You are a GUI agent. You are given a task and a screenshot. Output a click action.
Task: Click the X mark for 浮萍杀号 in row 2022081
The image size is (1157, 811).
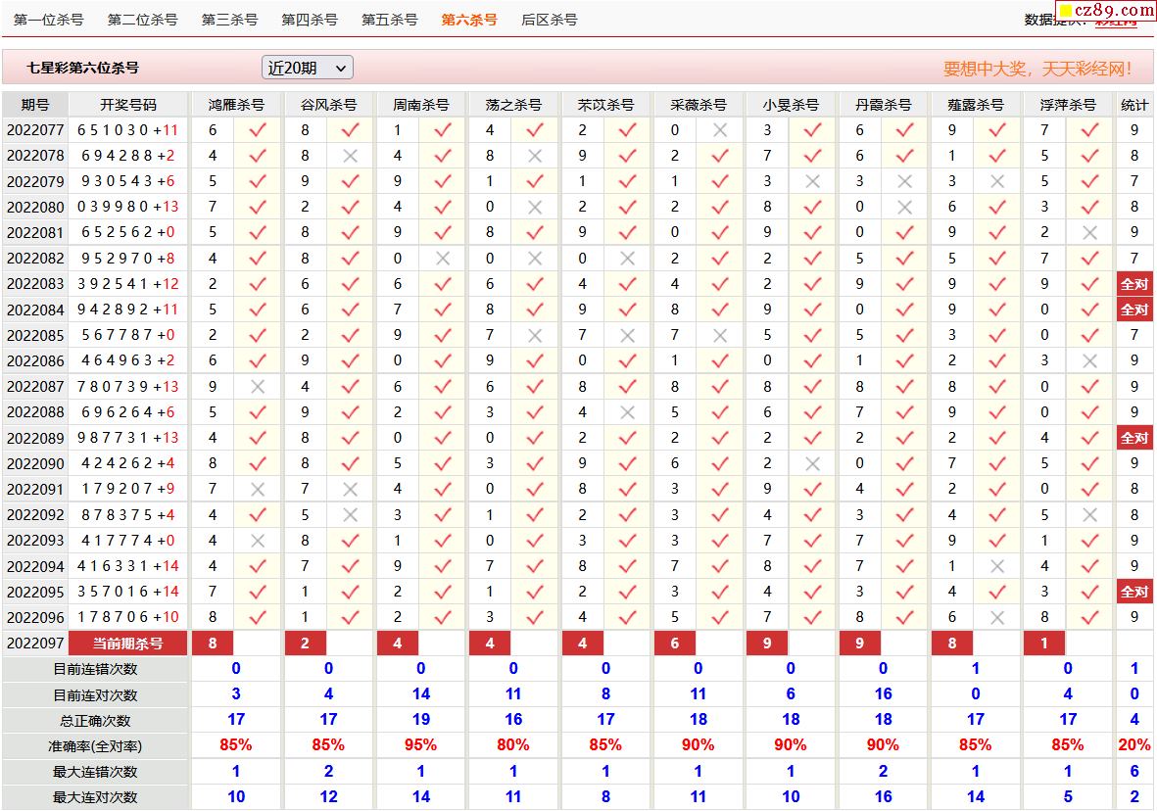tap(1089, 232)
